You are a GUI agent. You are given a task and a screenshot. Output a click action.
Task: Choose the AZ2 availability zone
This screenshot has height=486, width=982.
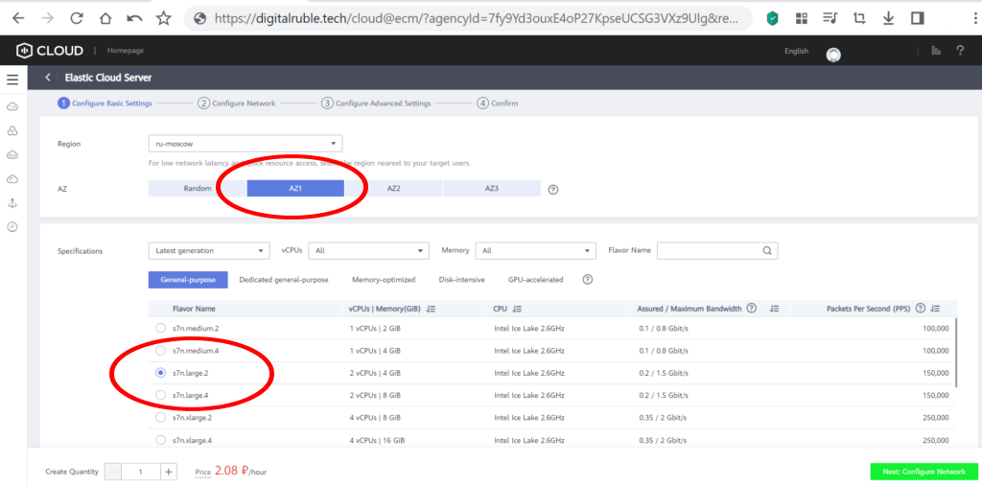coord(393,189)
